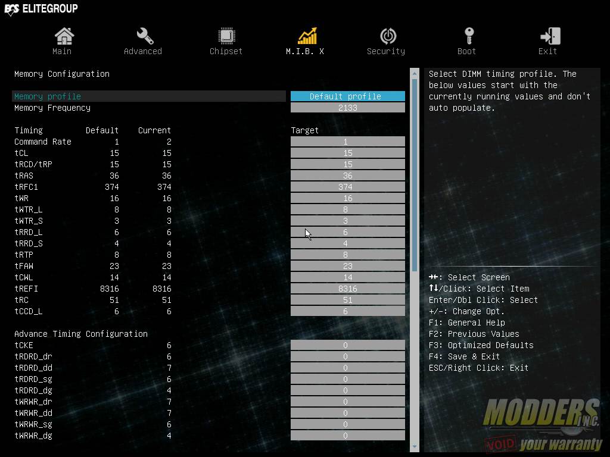
Task: Edit the tCL target value field
Action: (x=348, y=153)
